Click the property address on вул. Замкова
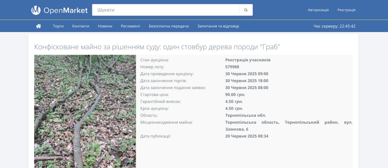The width and height of the screenshot is (388, 168). click(x=289, y=126)
